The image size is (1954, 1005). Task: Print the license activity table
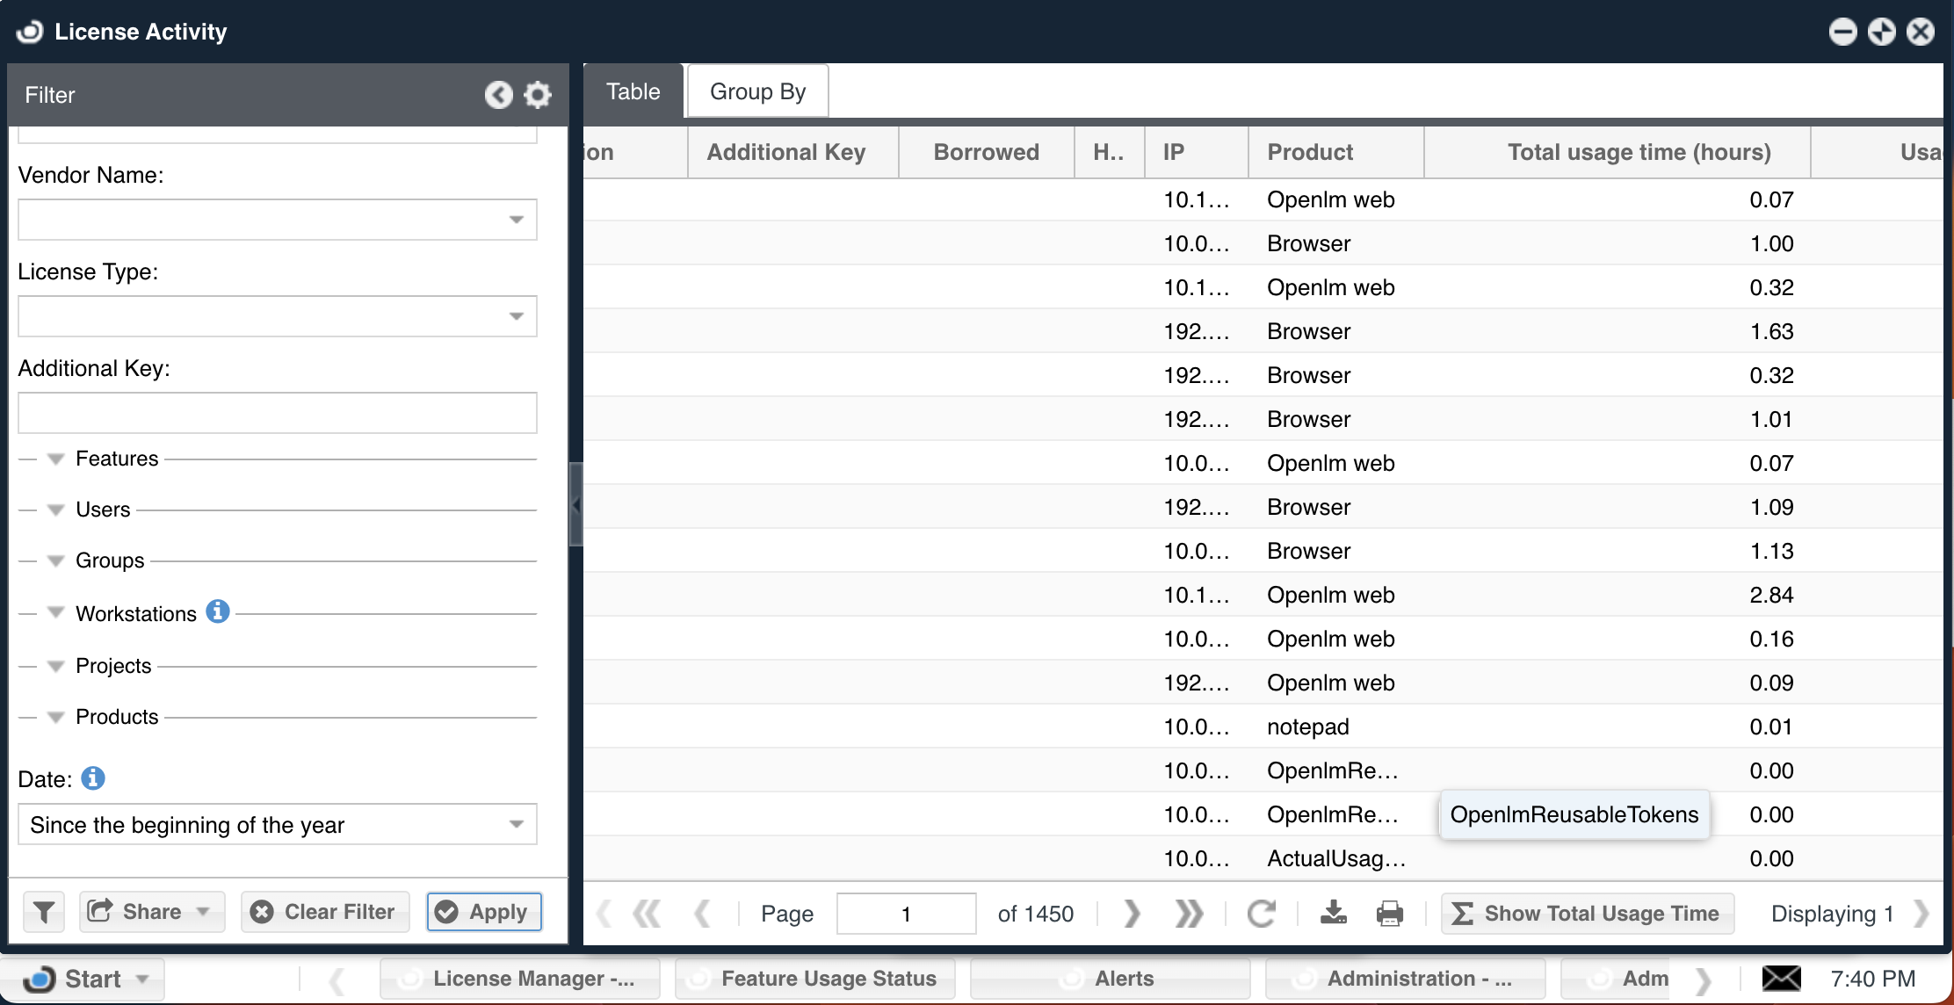coord(1389,914)
